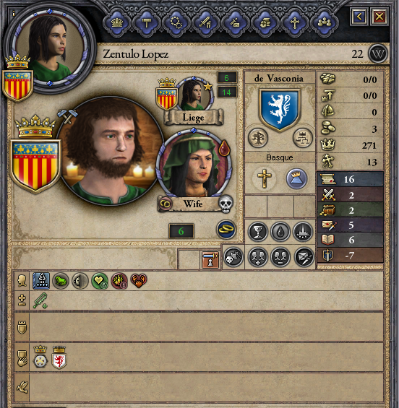The height and width of the screenshot is (408, 399).
Task: Open the dynasty tree view icon
Action: point(302,138)
